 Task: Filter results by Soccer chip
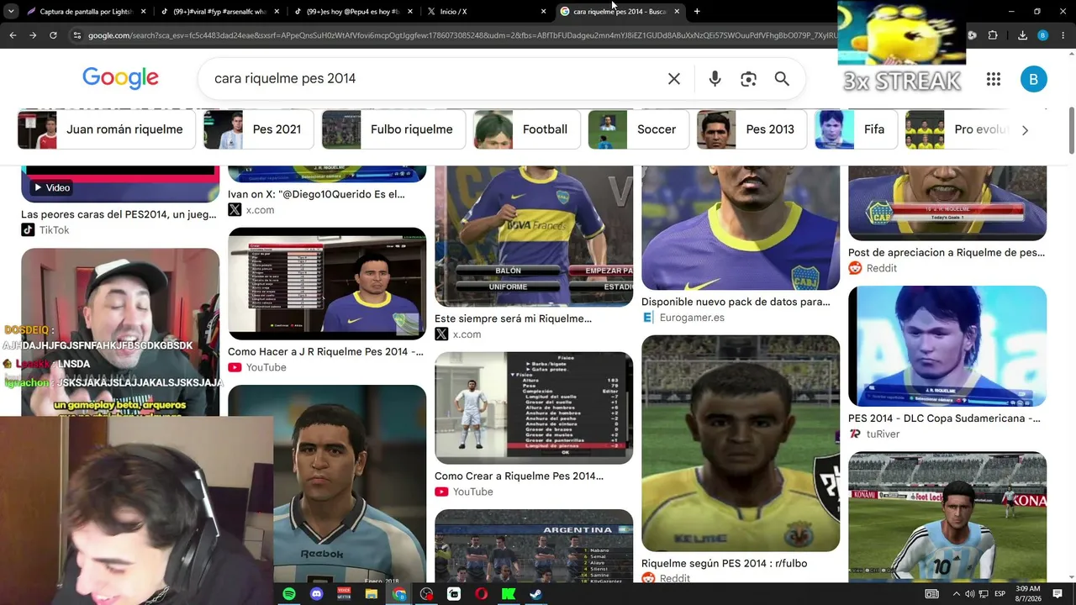coord(638,129)
